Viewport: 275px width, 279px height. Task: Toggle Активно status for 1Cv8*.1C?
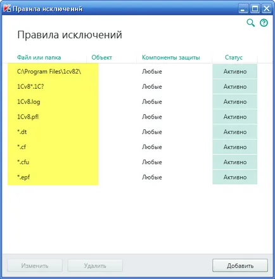pos(235,87)
